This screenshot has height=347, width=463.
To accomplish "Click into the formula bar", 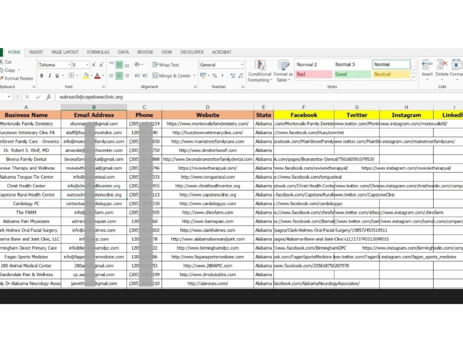I will click(x=259, y=97).
